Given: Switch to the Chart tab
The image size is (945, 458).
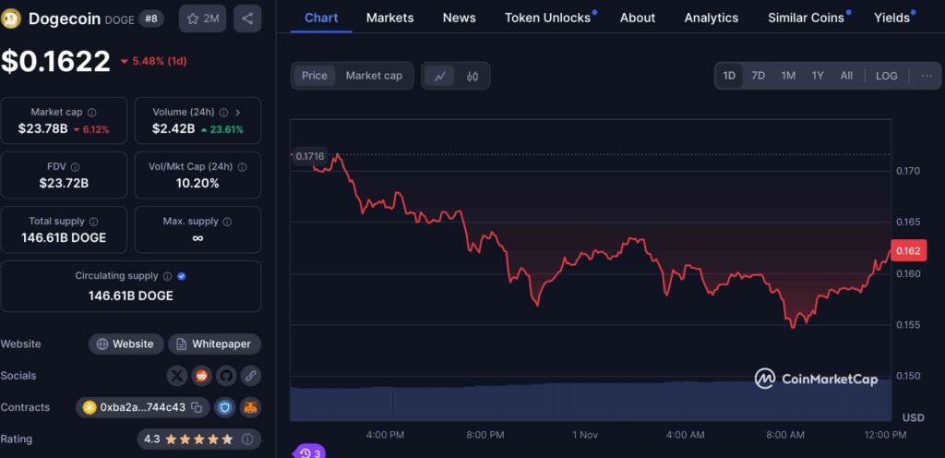Looking at the screenshot, I should coord(321,18).
